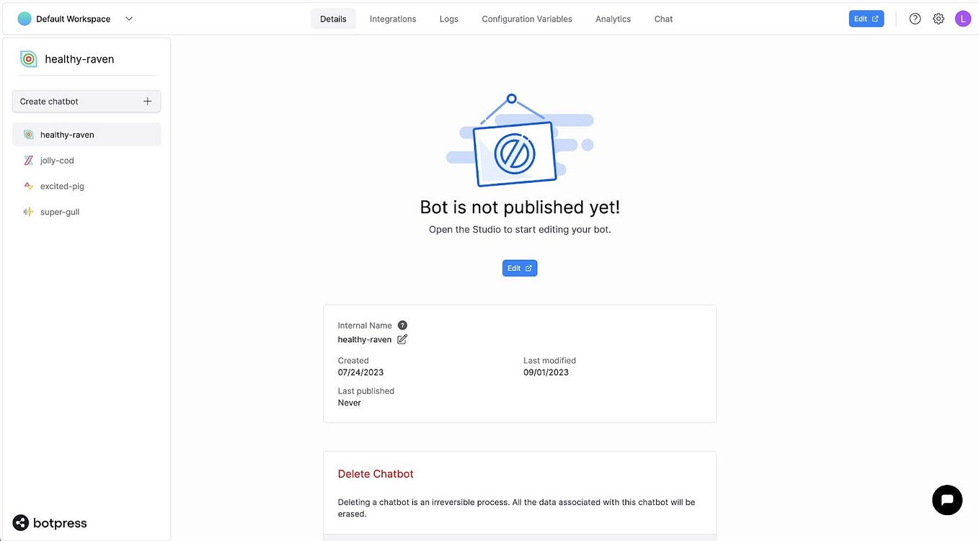Click Create chatbot
Image resolution: width=979 pixels, height=541 pixels.
pos(86,101)
